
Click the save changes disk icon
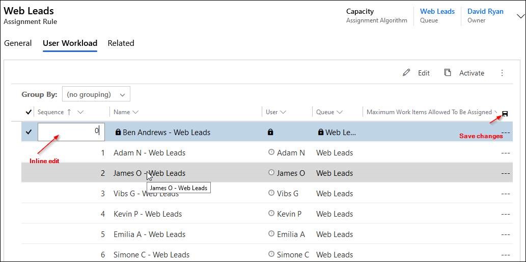click(505, 113)
